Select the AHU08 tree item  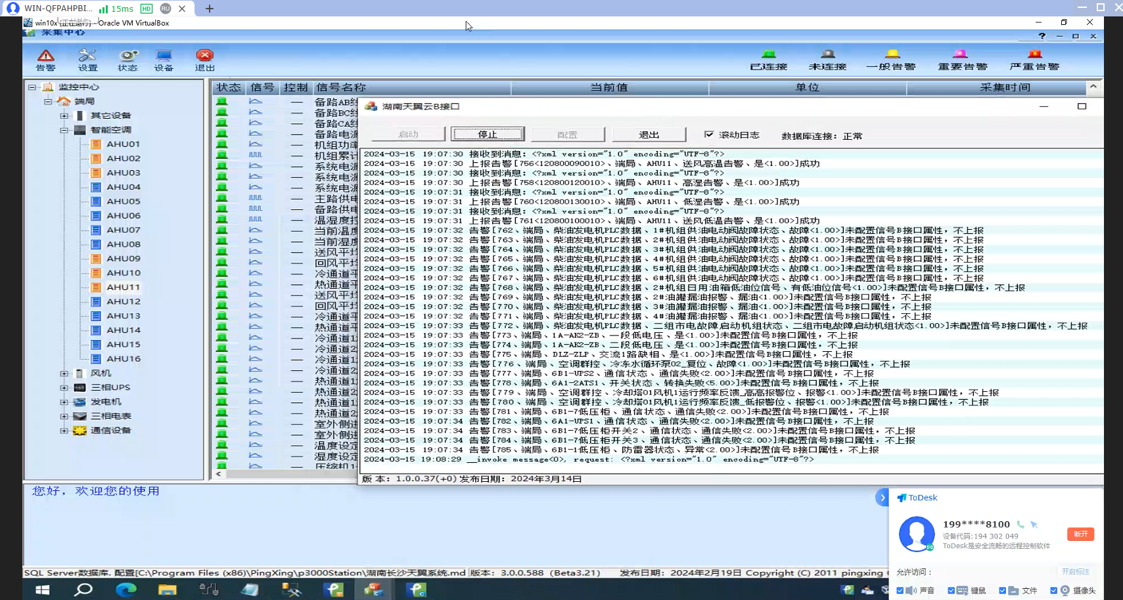[x=124, y=244]
